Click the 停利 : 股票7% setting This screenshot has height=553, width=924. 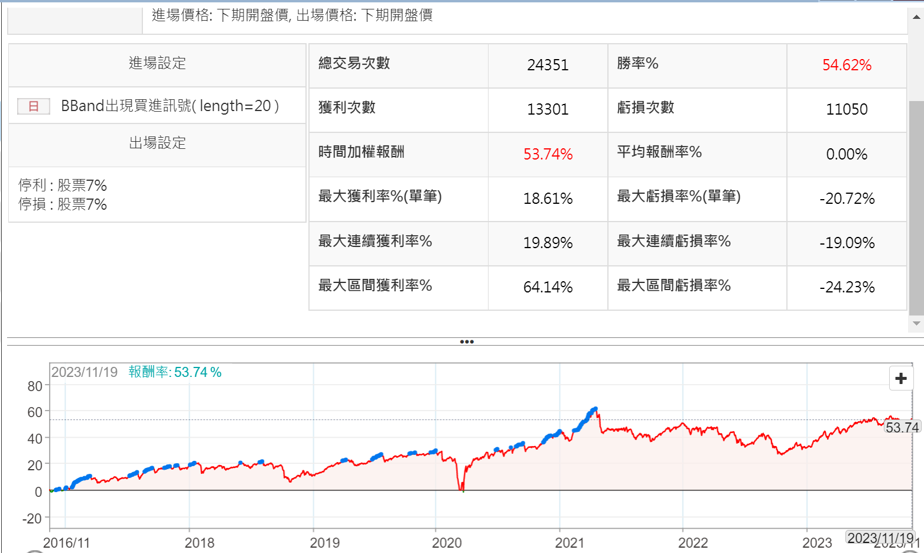pos(63,186)
